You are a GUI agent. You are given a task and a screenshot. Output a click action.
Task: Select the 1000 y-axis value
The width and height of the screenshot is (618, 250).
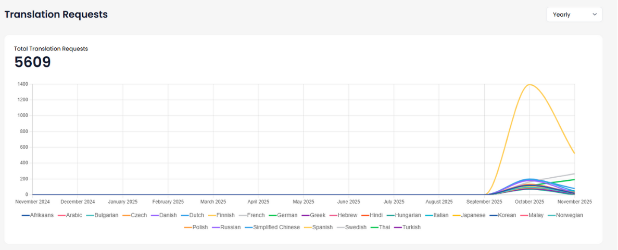(x=23, y=115)
